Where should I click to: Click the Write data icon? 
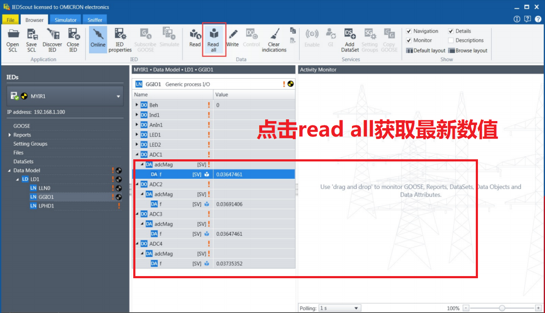point(233,34)
